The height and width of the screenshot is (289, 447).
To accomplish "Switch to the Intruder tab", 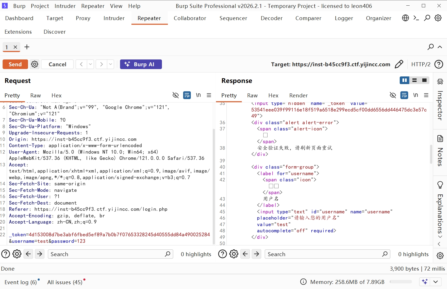I will click(114, 18).
